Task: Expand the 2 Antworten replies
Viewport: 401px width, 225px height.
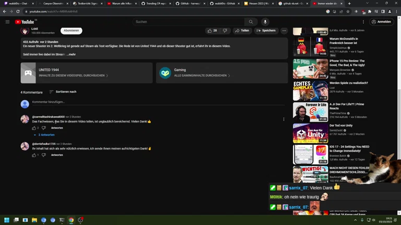Action: 44,135
